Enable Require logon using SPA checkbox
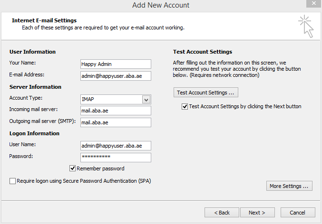322x224 pixels. tap(12, 181)
